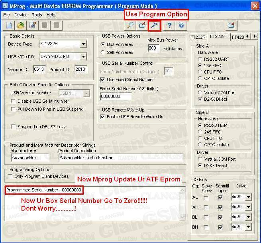261x243 pixels.
Task: Open the AH drive strength dropdown
Action: click(x=248, y=207)
